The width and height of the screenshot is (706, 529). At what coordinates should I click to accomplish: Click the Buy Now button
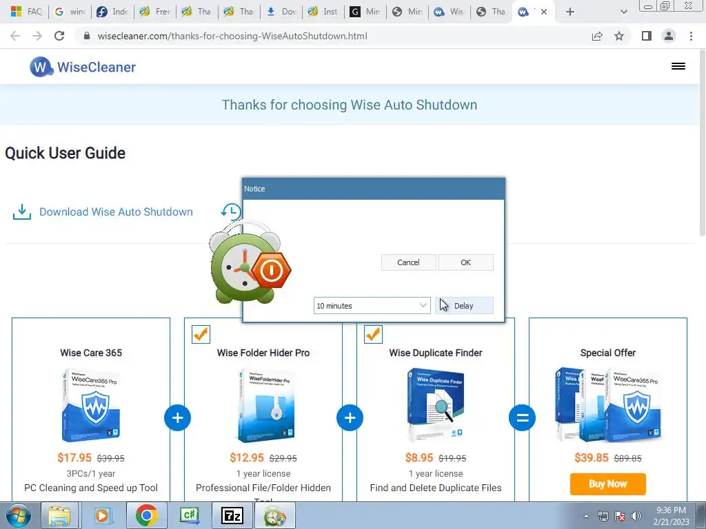(x=608, y=484)
